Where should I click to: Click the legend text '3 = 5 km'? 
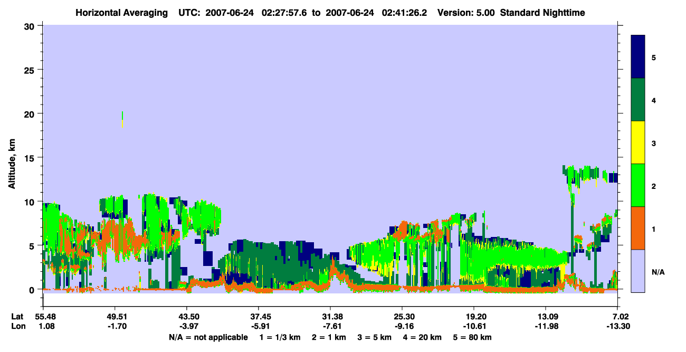pyautogui.click(x=374, y=337)
